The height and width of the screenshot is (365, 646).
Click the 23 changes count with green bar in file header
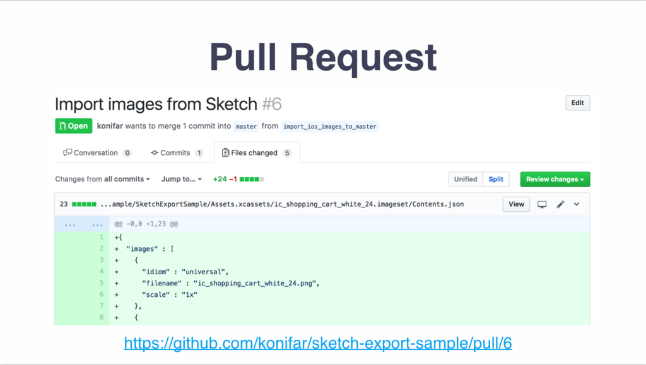[78, 204]
